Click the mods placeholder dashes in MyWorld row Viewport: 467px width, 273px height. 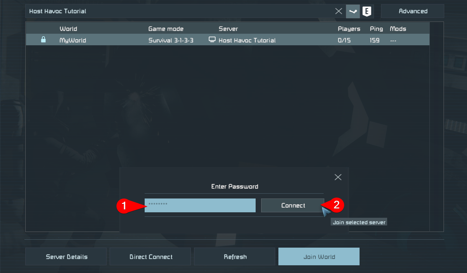(393, 41)
